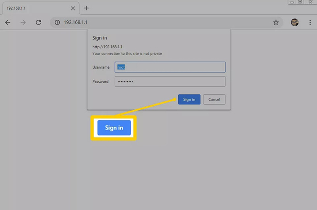Screen dimensions: 317x210
Task: Click into the Password field
Action: pyautogui.click(x=170, y=81)
